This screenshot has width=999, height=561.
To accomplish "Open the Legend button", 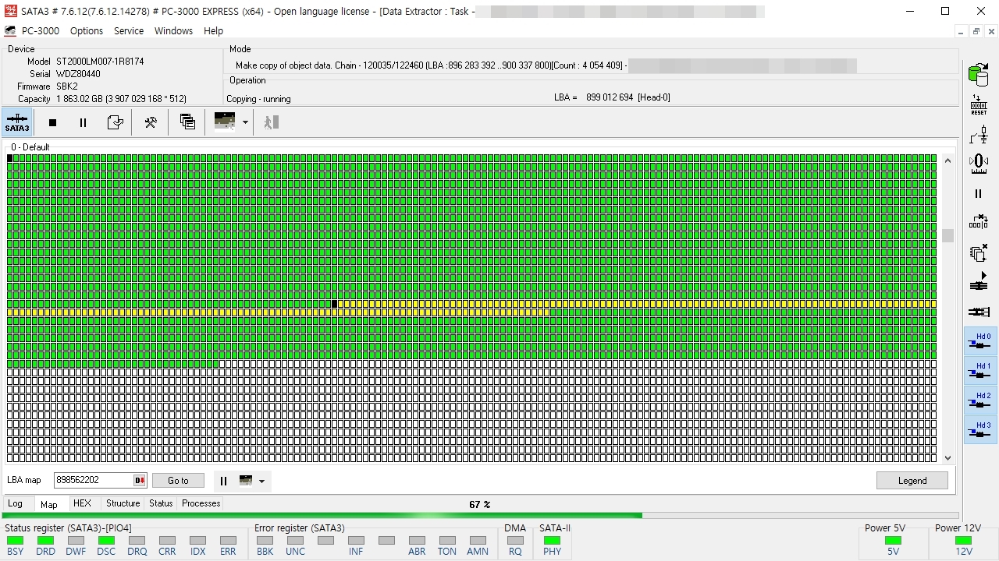I will [x=912, y=481].
